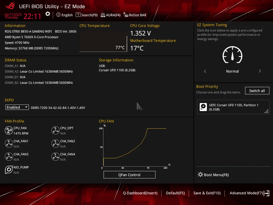Viewport: 273px width, 205px height.
Task: Switch to Advanced Mode(F7)
Action: tap(246, 193)
